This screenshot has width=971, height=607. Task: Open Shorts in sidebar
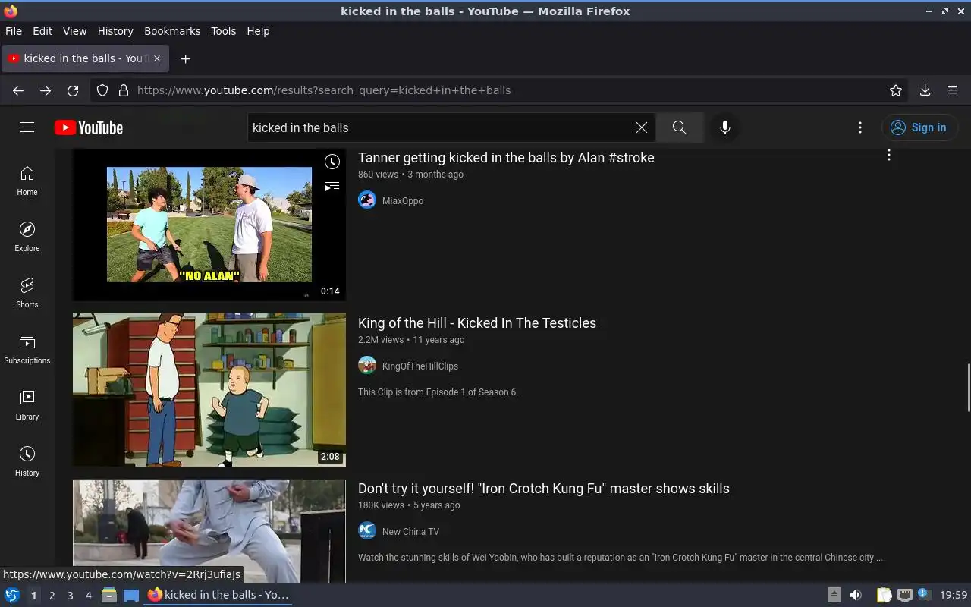(x=27, y=293)
